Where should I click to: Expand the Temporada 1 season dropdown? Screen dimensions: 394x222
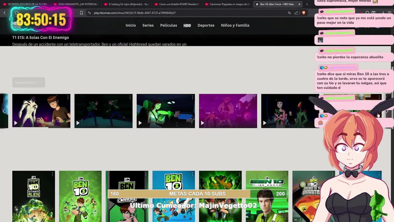coord(29,82)
